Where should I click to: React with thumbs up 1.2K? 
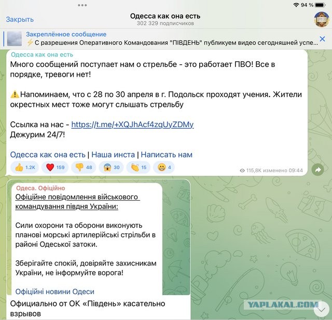24,168
